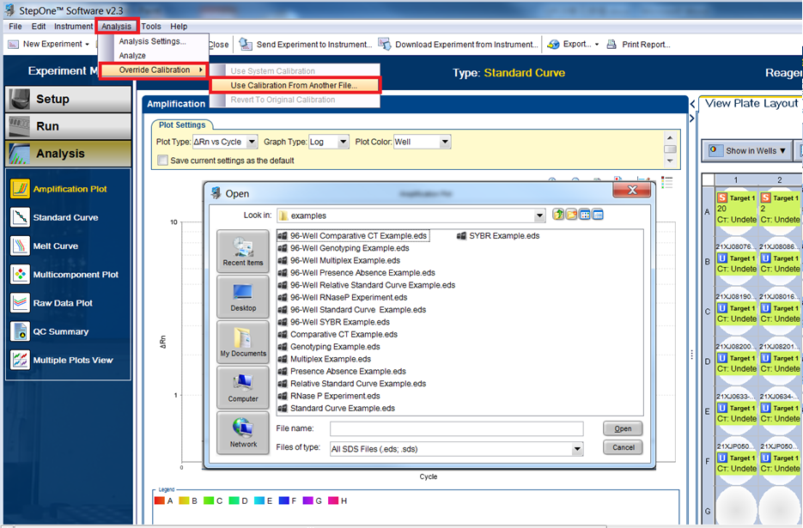Screen dimensions: 803x528
Task: Open Multiple Plots View
Action: (x=62, y=360)
